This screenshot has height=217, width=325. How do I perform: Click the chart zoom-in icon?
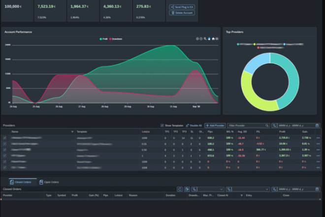point(197,39)
